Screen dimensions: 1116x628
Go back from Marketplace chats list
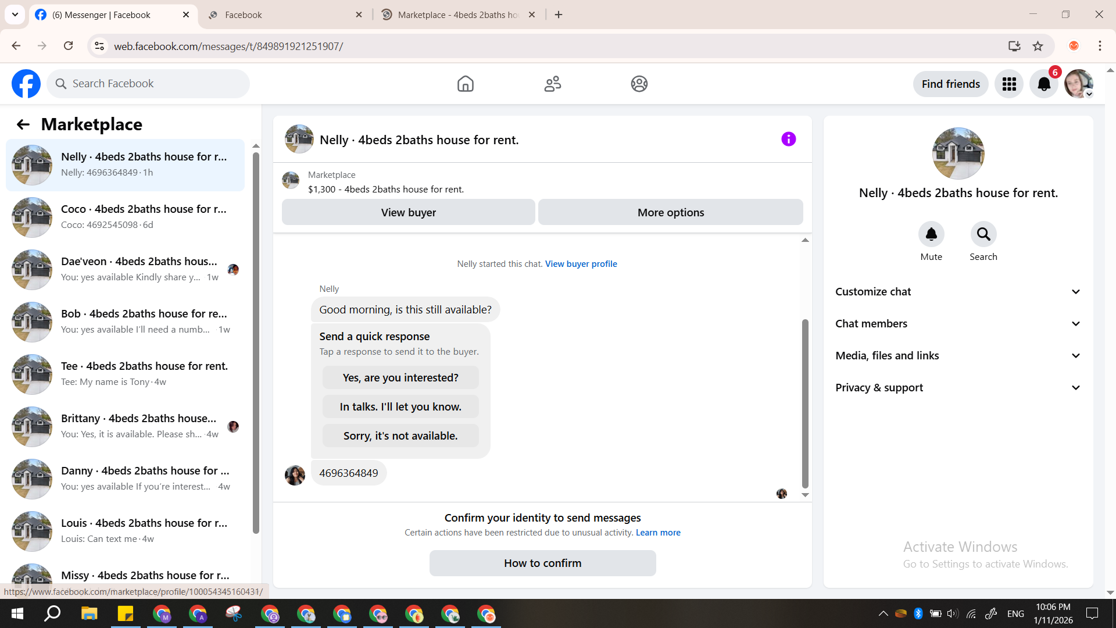[x=23, y=124]
